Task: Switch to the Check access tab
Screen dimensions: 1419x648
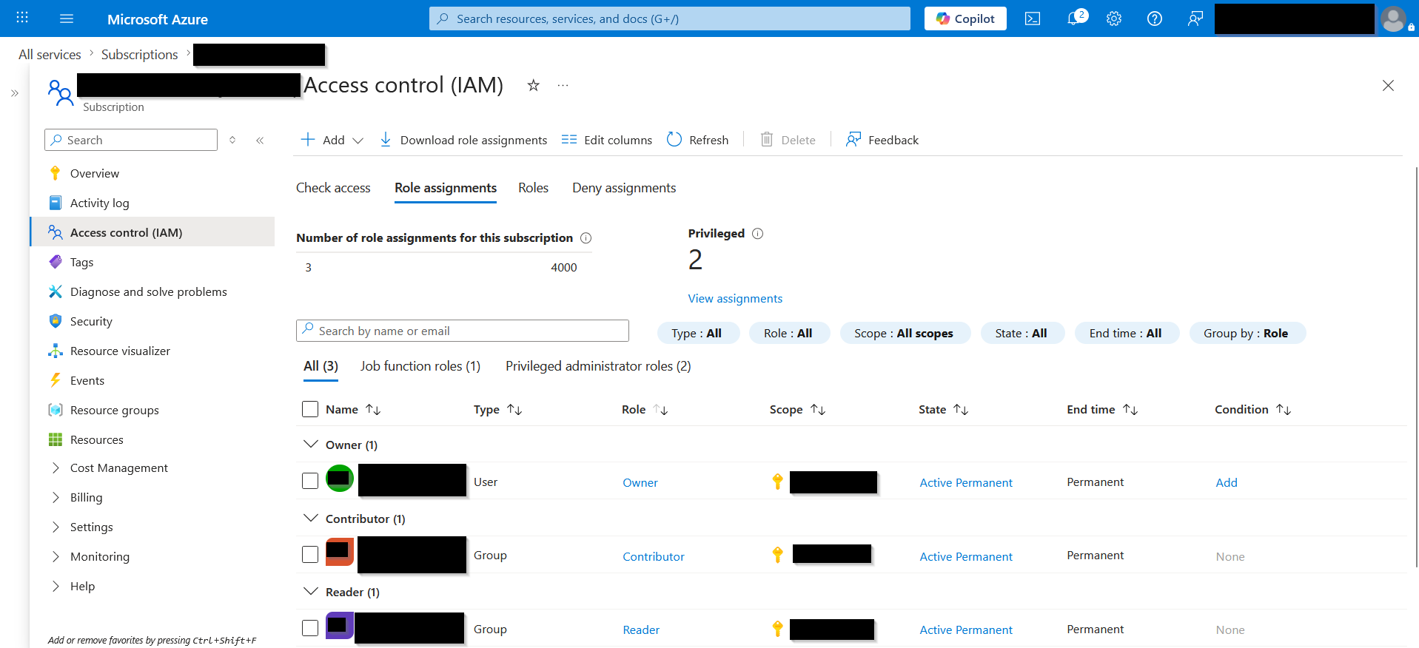Action: [333, 188]
